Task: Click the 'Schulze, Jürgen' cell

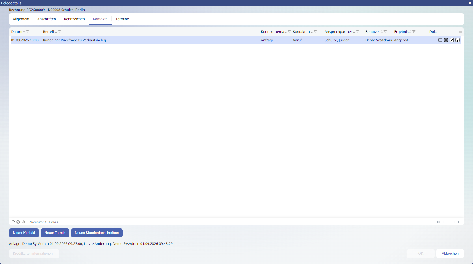Action: [337, 40]
